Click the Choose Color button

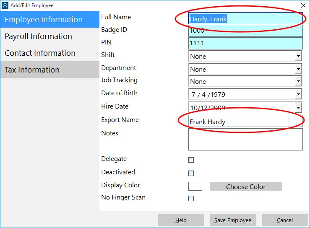(246, 187)
